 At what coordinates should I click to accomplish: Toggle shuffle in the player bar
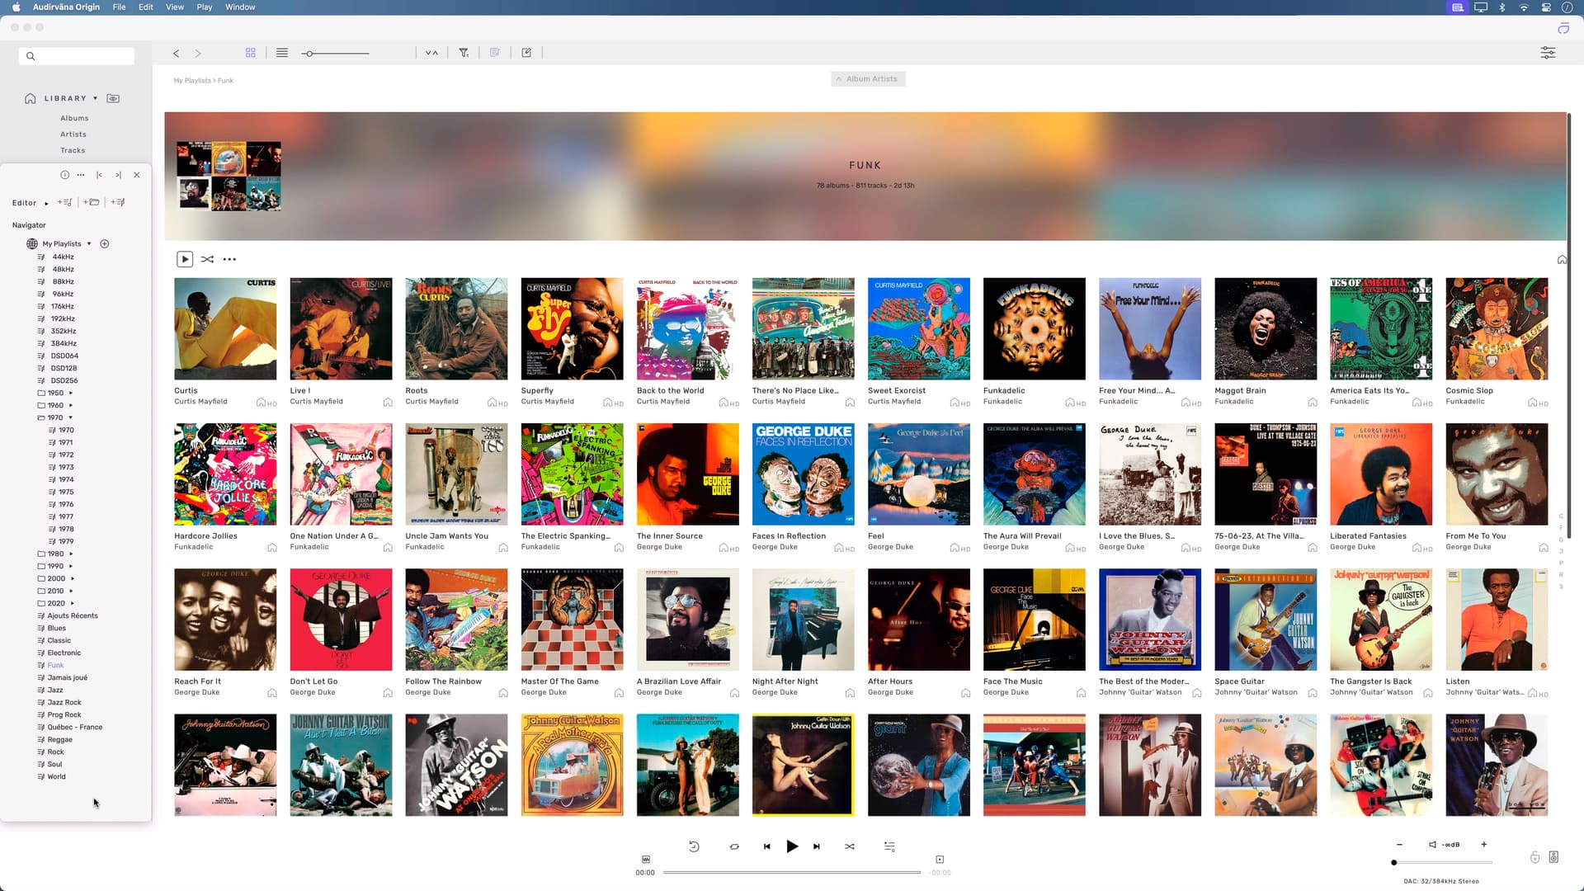point(850,846)
